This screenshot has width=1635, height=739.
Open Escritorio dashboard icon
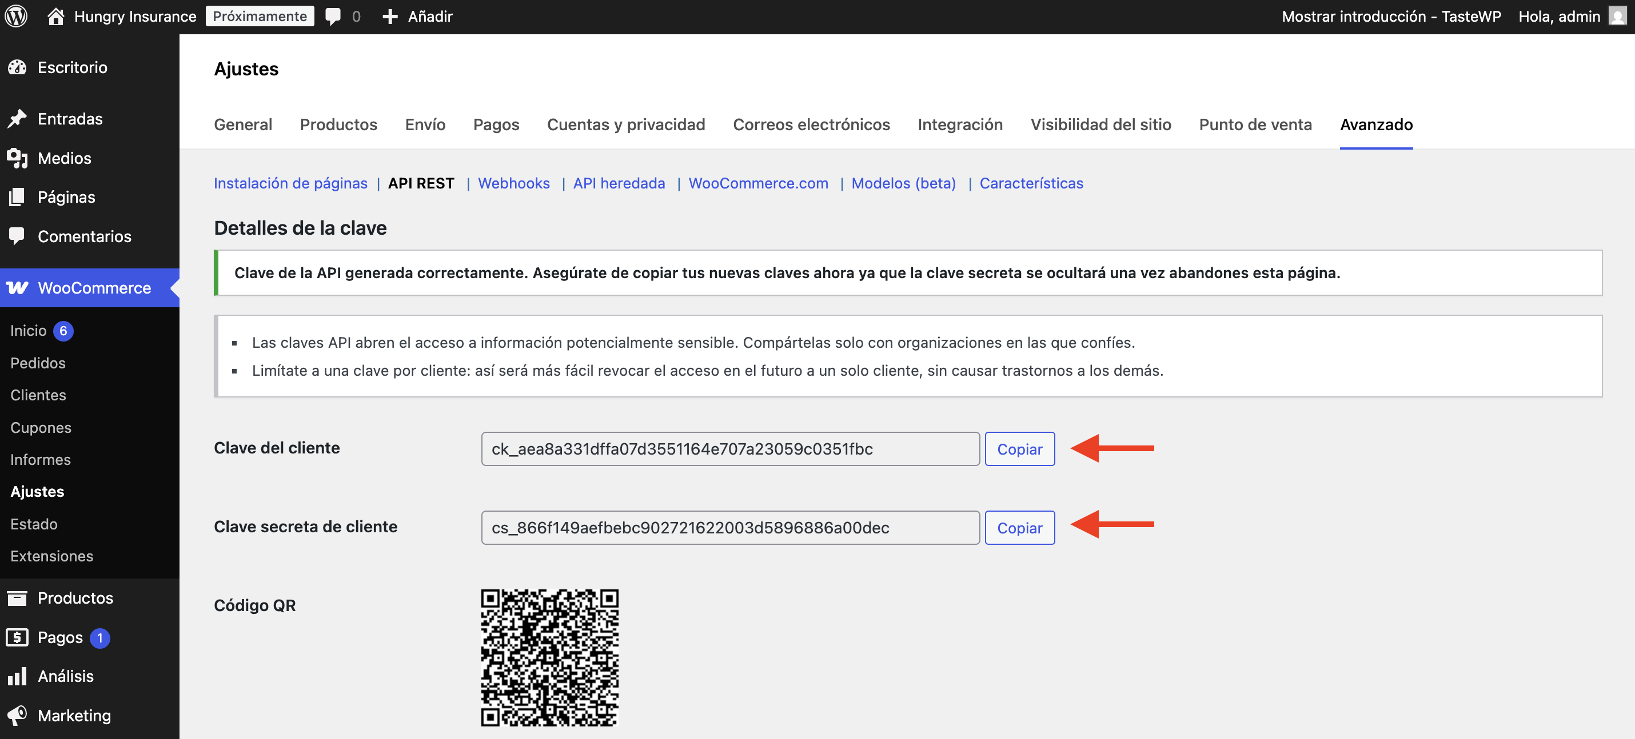17,67
